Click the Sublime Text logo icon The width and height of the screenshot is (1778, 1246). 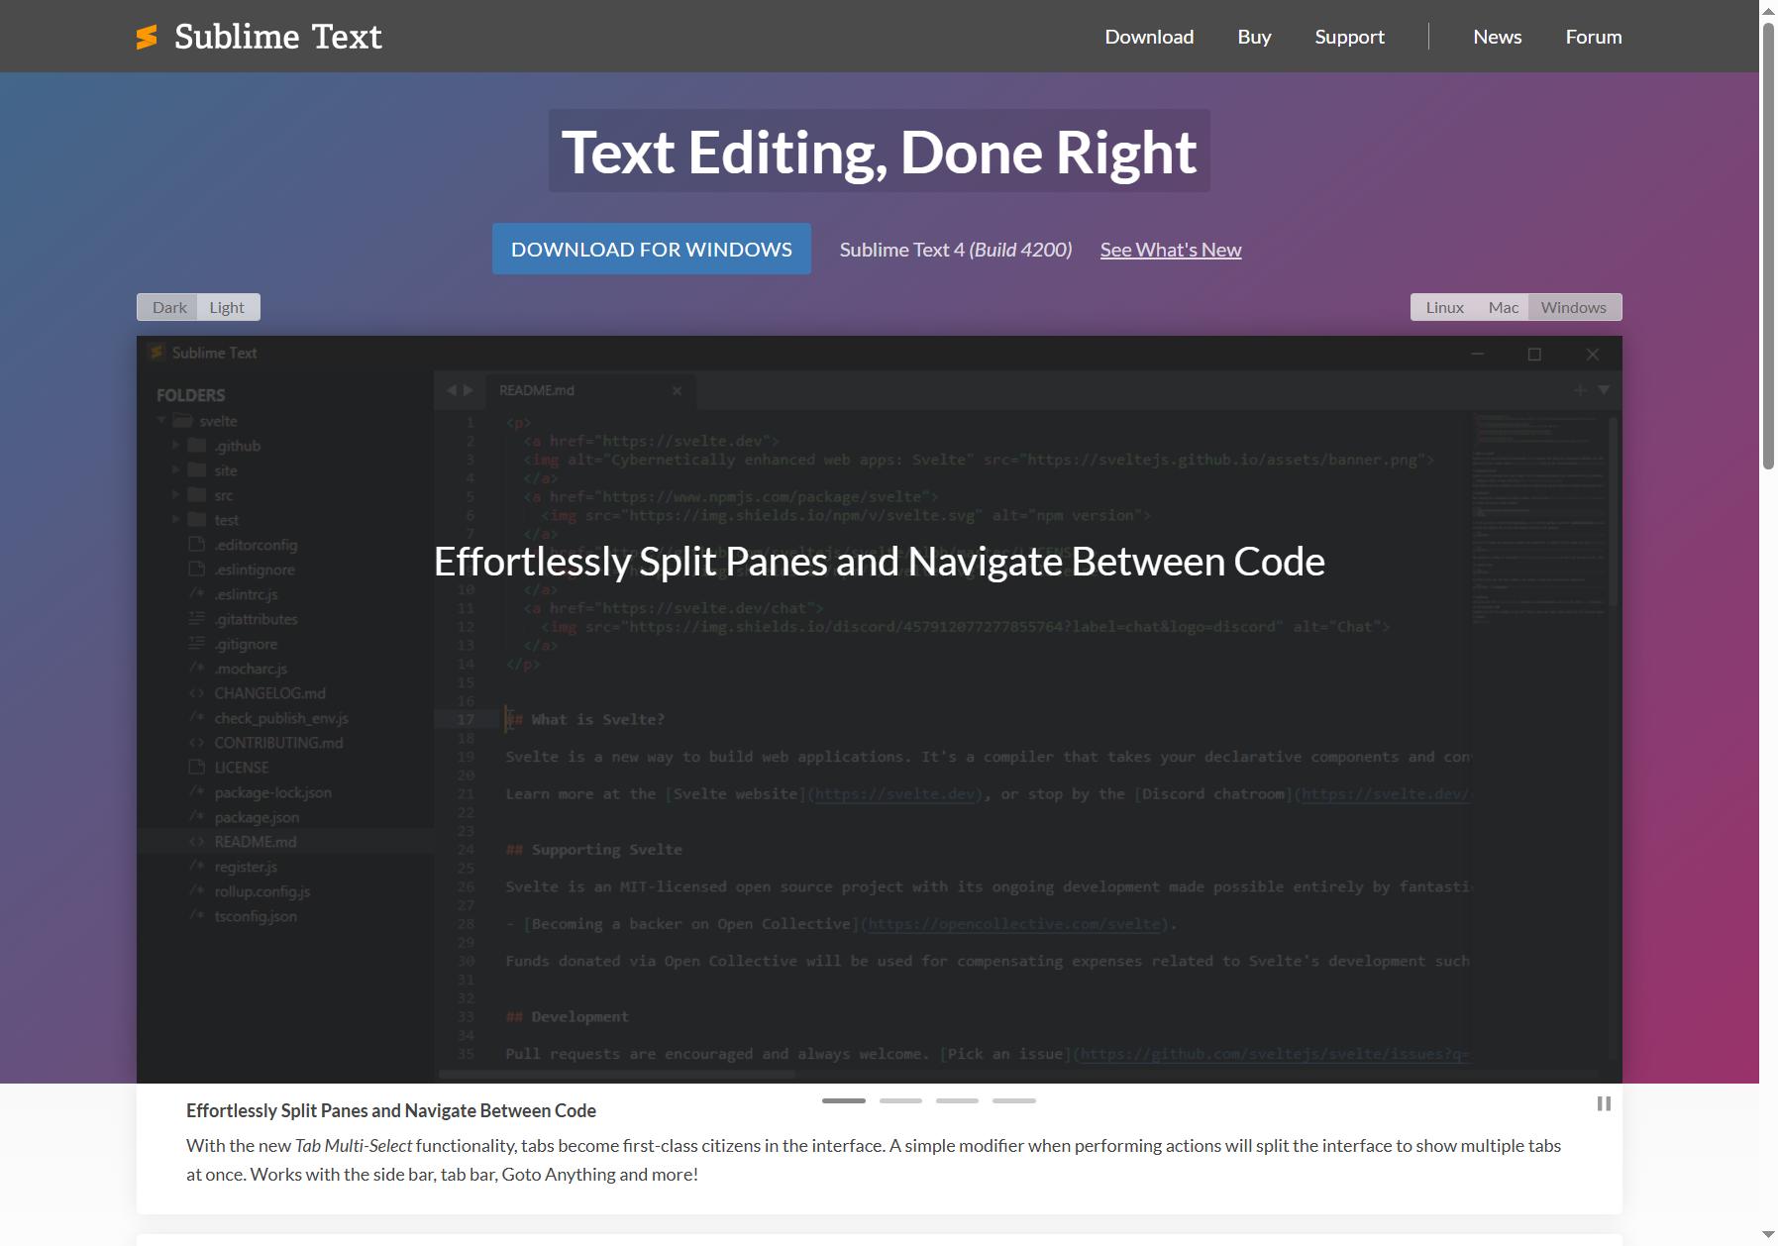pyautogui.click(x=147, y=37)
